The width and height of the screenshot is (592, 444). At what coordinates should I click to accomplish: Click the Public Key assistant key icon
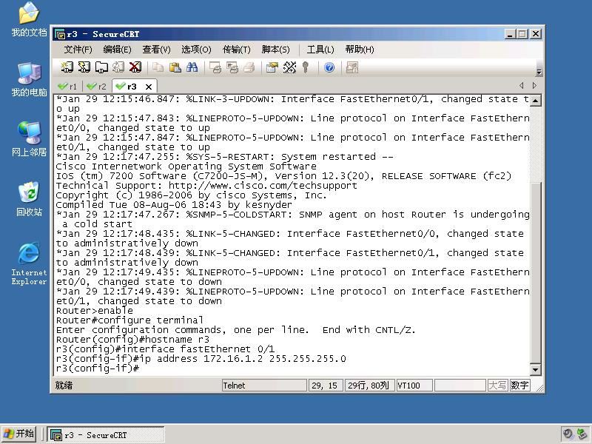306,67
